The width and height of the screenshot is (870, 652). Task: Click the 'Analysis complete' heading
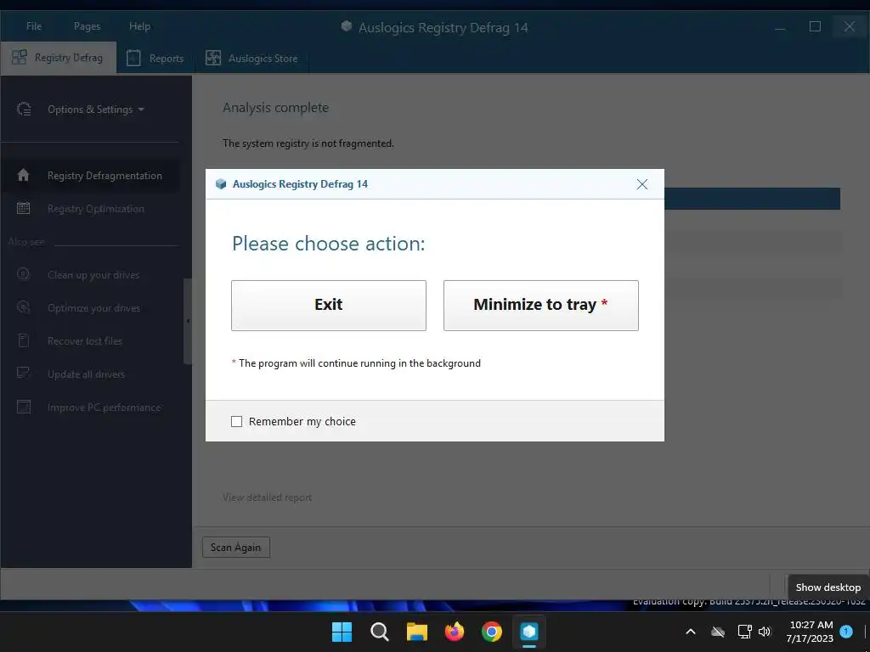(276, 108)
